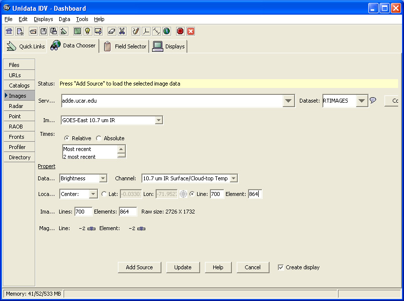Select the Absolute times radio button
404x301 pixels.
pyautogui.click(x=99, y=138)
